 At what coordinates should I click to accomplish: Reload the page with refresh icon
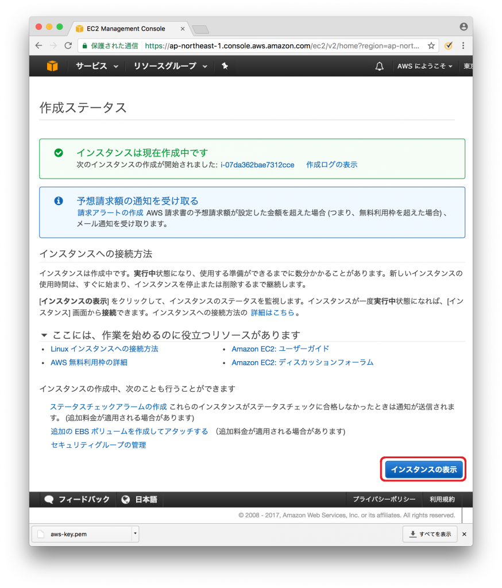(68, 46)
